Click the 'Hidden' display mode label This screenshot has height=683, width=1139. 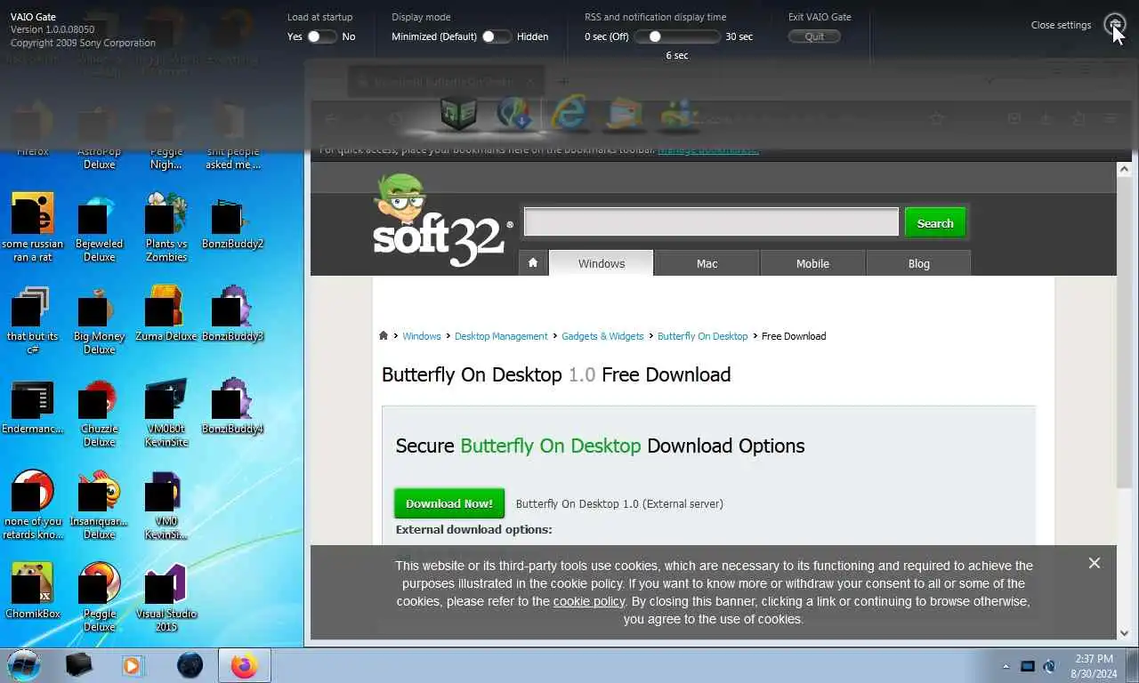(x=532, y=36)
